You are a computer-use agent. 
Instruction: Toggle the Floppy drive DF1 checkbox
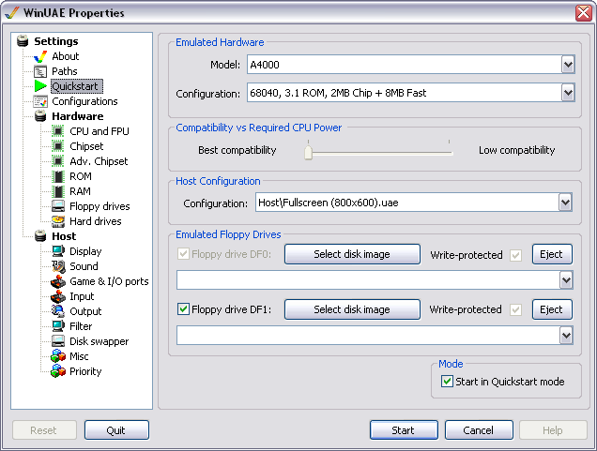click(x=183, y=308)
